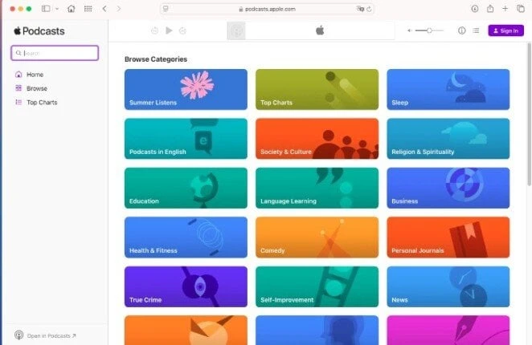Adjust the volume slider
The height and width of the screenshot is (345, 532).
429,30
